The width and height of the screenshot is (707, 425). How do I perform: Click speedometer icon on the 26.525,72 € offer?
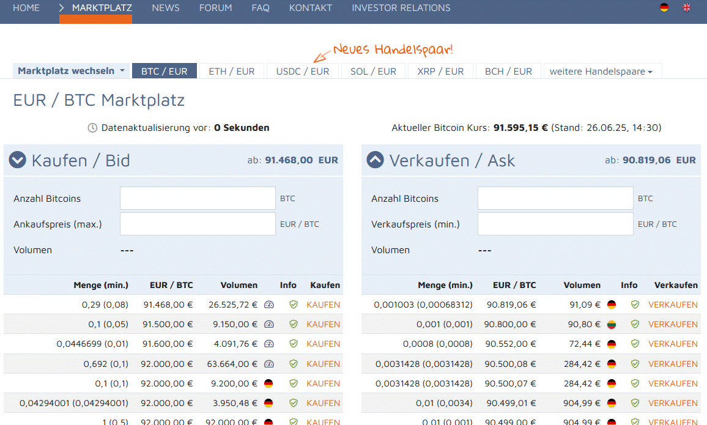268,305
